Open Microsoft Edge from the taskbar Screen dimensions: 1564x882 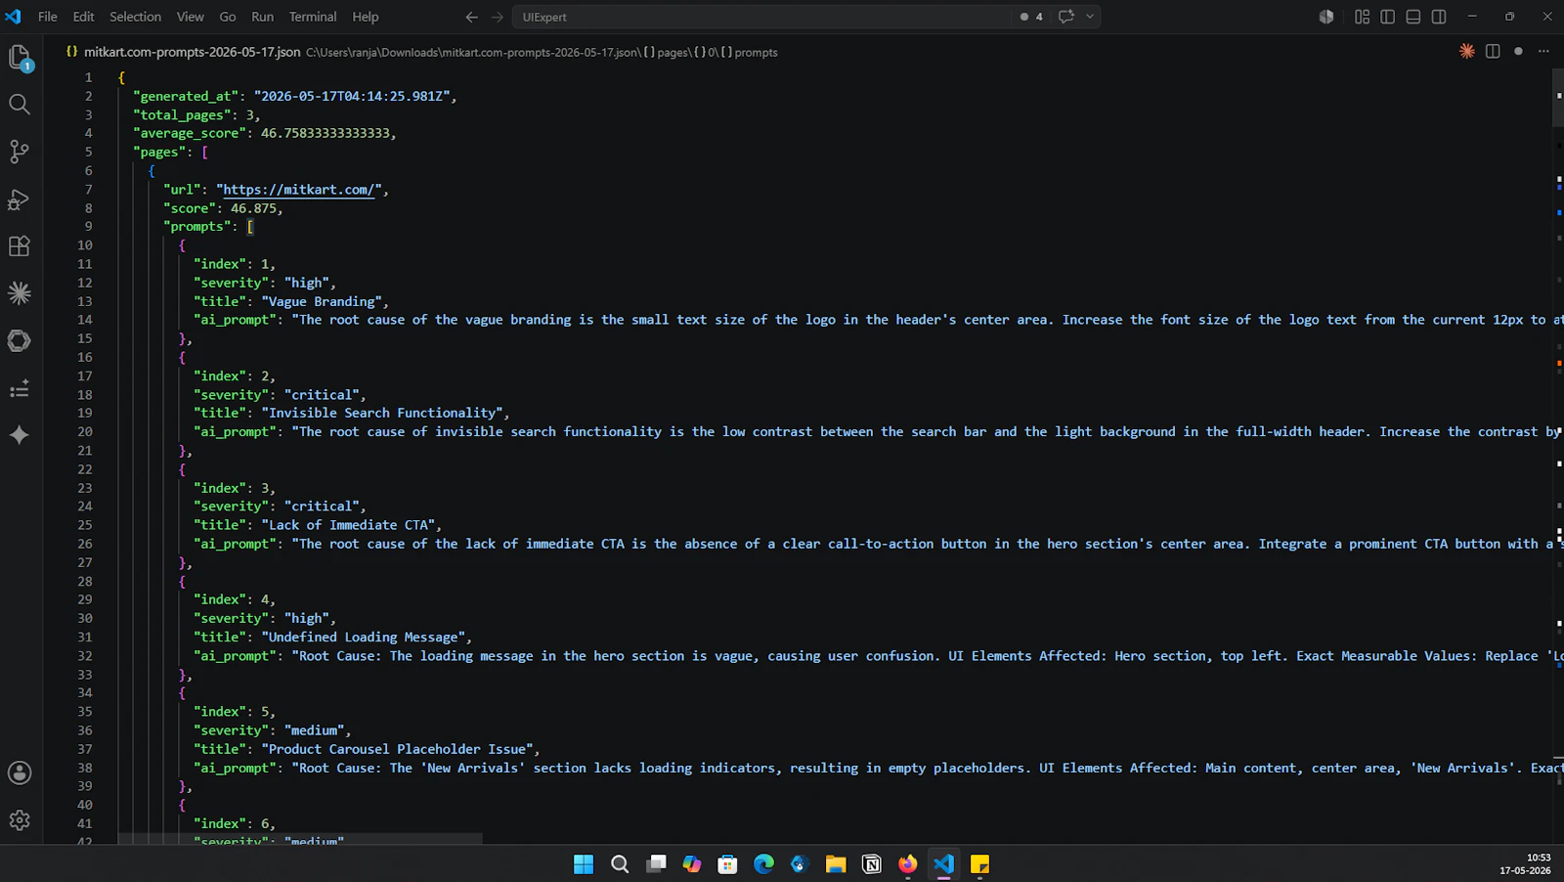[x=763, y=863]
